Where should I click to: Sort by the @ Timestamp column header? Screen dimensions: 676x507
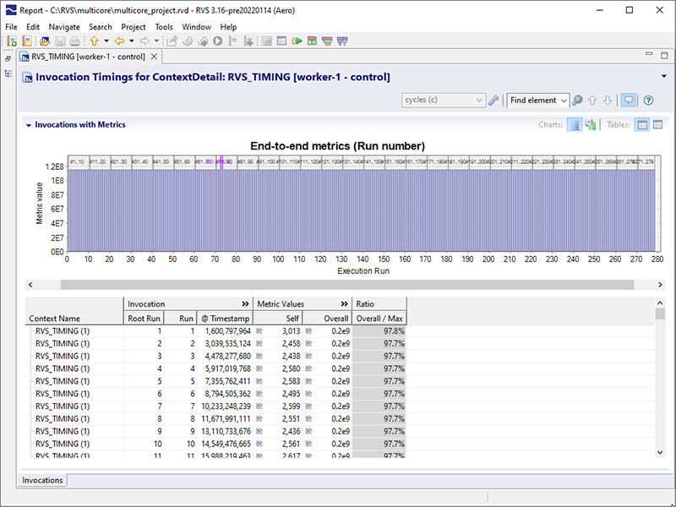(x=225, y=319)
